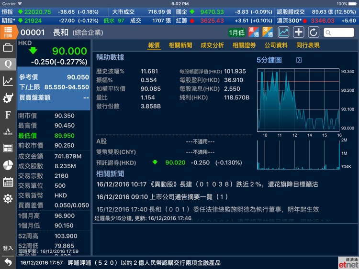Screen dimensions: 359x269
Task: Switch to the 相關證券 tab
Action: [x=244, y=45]
